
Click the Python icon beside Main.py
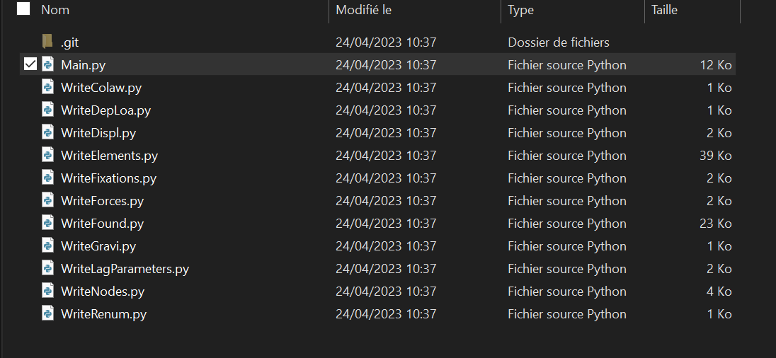coord(47,64)
